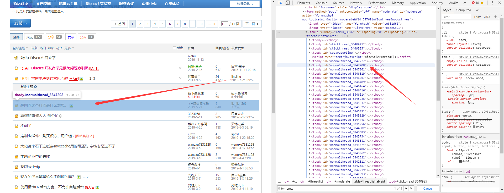
Task: Add a new style rule with plus icon
Action: pos(495,17)
